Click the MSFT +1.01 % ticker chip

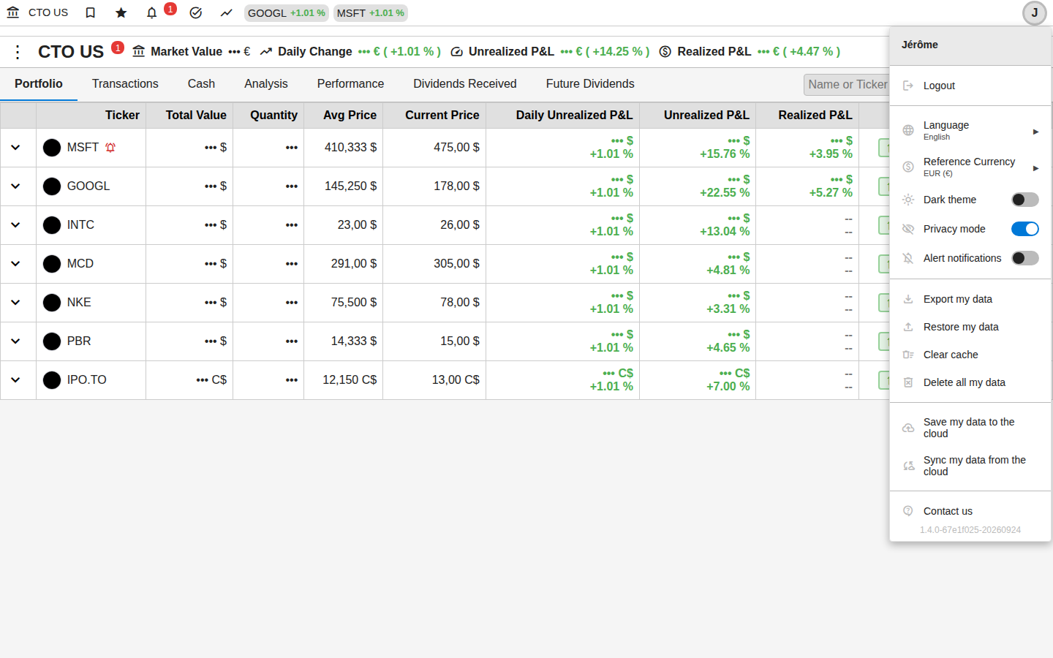click(x=371, y=13)
